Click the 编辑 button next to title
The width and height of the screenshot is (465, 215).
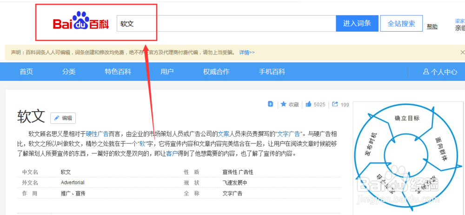coord(63,118)
